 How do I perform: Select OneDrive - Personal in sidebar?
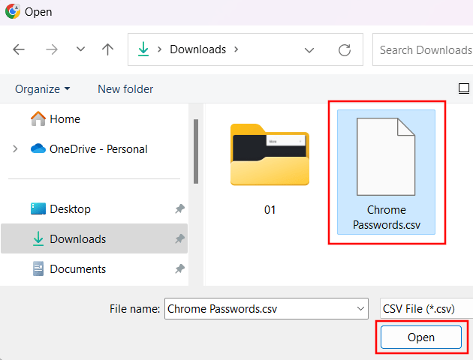click(98, 149)
